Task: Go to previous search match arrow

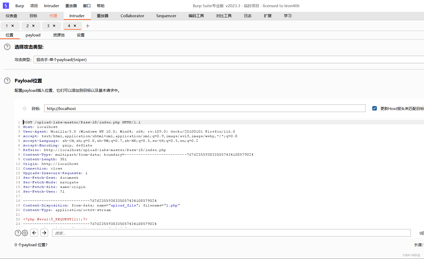Action: (x=34, y=233)
